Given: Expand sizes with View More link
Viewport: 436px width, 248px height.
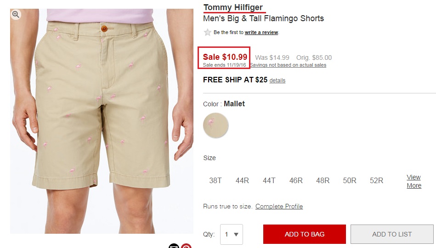Looking at the screenshot, I should pos(414,181).
